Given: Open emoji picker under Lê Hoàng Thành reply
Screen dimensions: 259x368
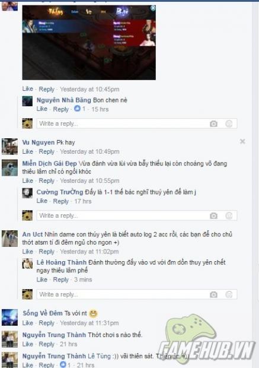Looking at the screenshot, I should coord(229,294).
